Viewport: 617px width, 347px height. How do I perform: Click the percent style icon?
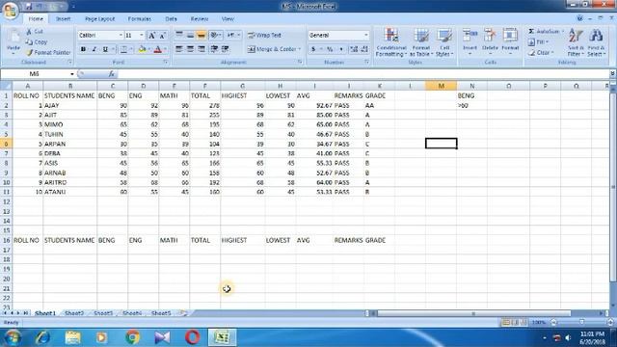[x=330, y=49]
